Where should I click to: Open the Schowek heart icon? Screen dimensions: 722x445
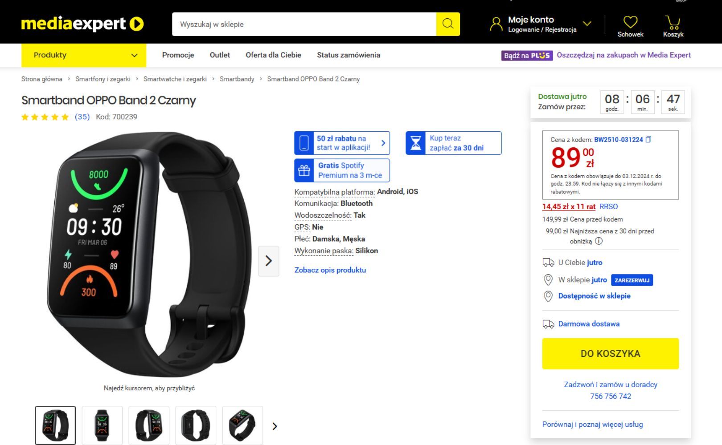pyautogui.click(x=630, y=22)
